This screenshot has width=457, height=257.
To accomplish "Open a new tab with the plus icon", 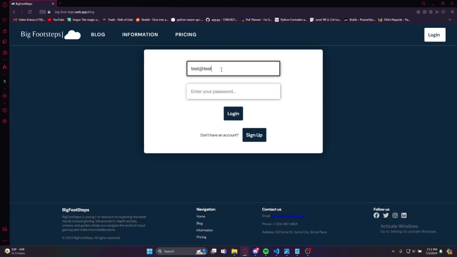I will 60,4.
